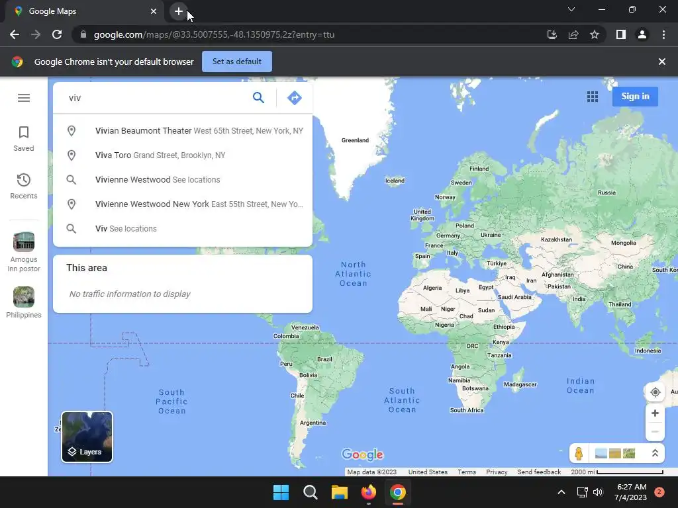
Task: Open Windows Start menu
Action: (x=281, y=492)
